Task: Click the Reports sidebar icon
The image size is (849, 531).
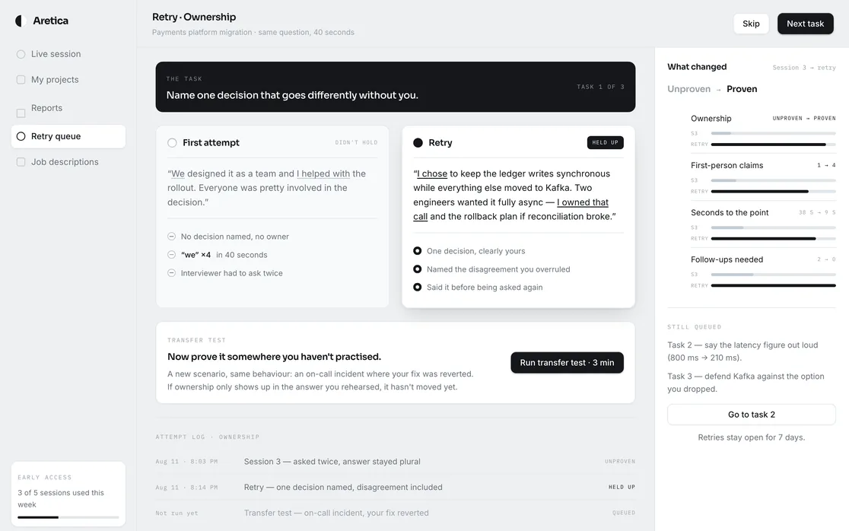Action: pyautogui.click(x=21, y=113)
